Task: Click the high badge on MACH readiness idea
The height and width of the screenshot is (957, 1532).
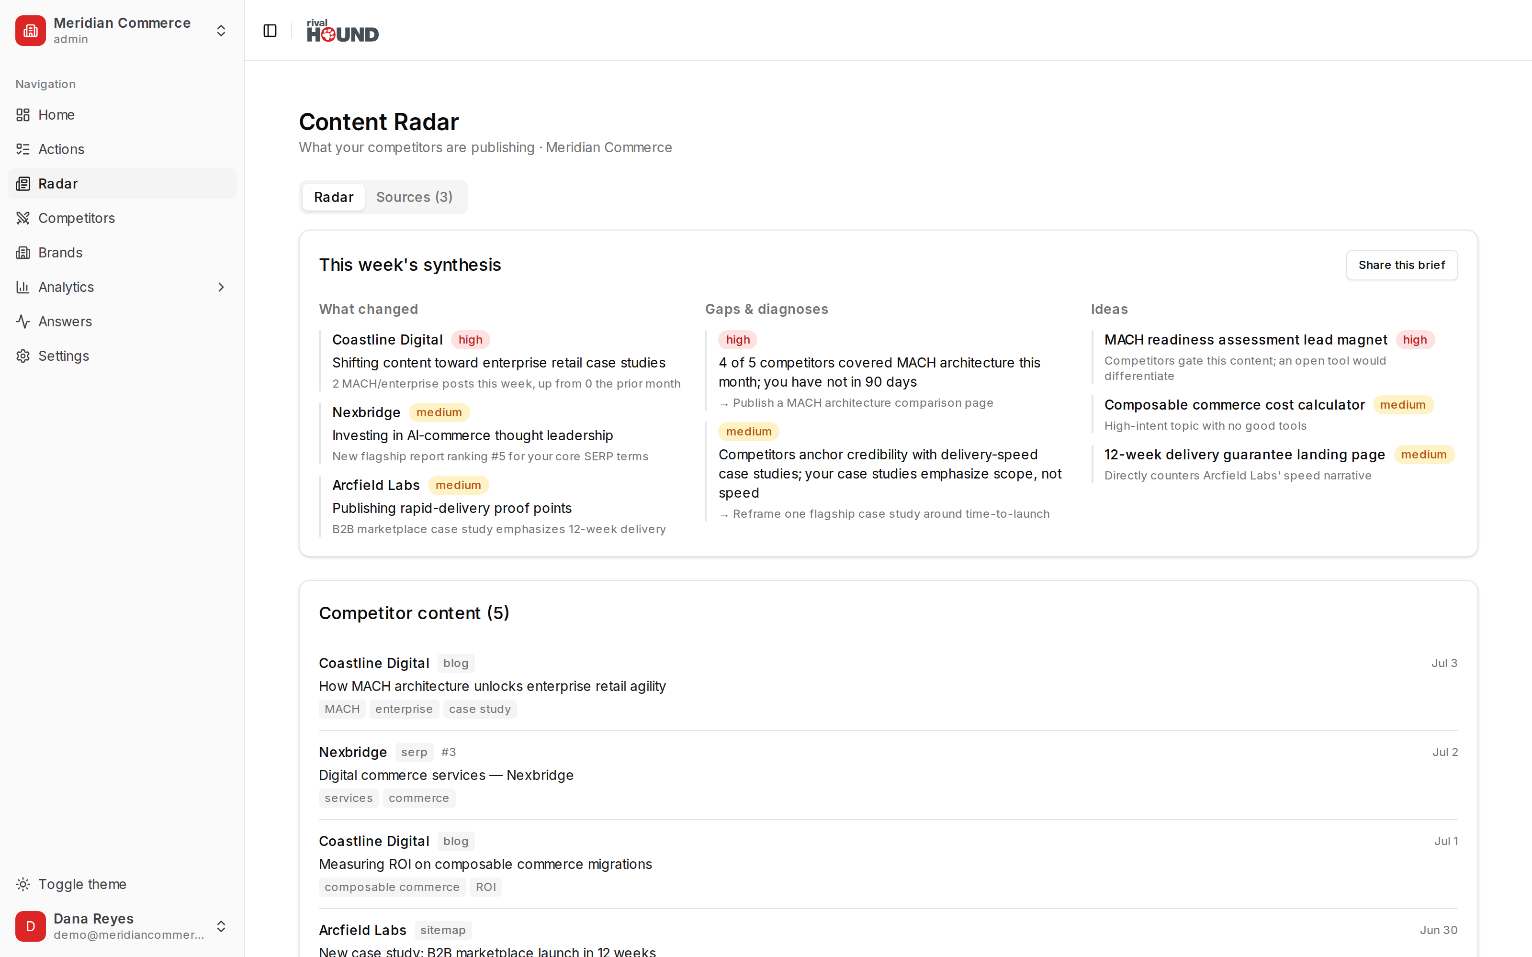Action: (x=1415, y=339)
